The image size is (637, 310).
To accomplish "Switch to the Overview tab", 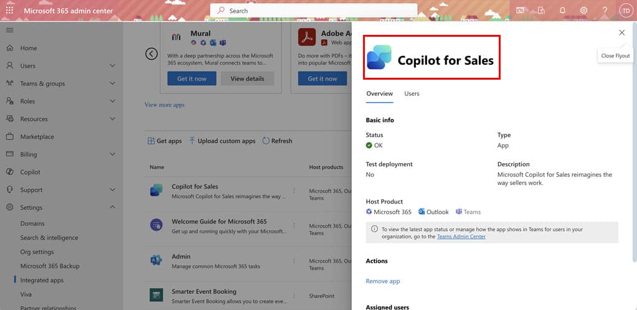I will click(379, 93).
